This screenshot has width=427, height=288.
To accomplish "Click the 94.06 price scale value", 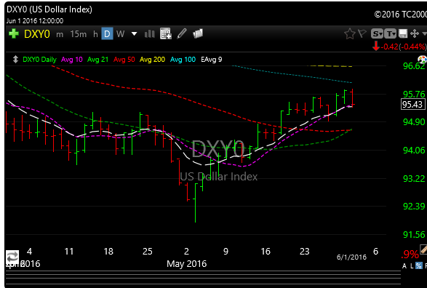I will click(414, 151).
